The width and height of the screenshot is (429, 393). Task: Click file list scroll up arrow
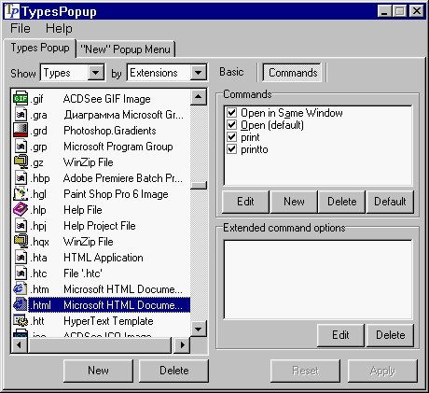point(199,97)
